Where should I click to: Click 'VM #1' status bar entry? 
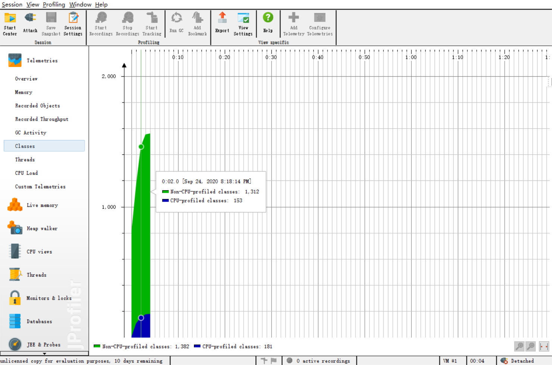click(450, 361)
